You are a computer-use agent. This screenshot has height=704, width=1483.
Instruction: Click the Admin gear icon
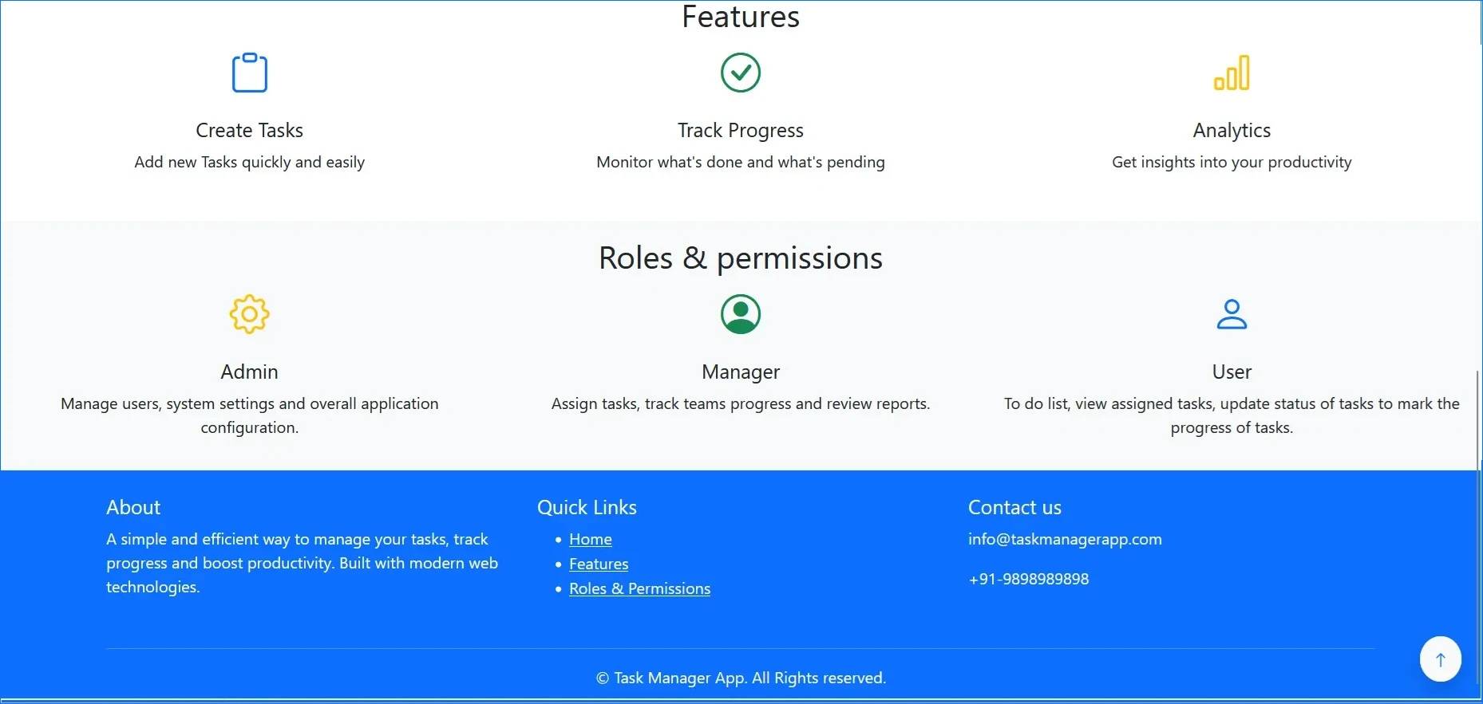click(x=249, y=314)
